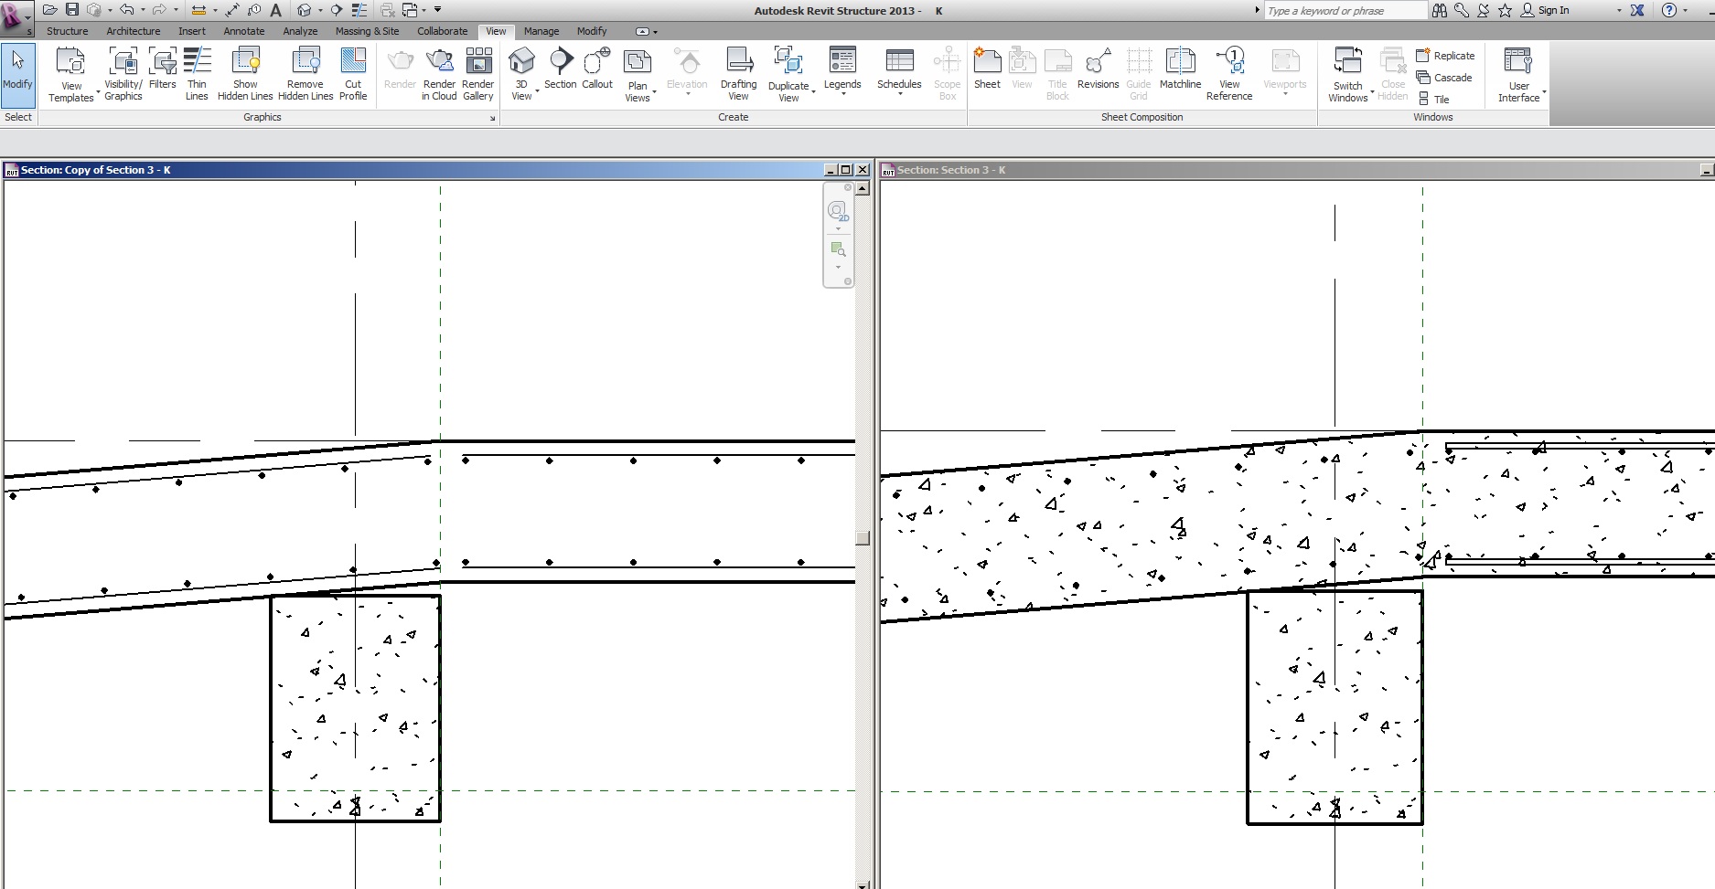Screen dimensions: 1715x889
Task: Select the Matchline tool
Action: 1180,71
